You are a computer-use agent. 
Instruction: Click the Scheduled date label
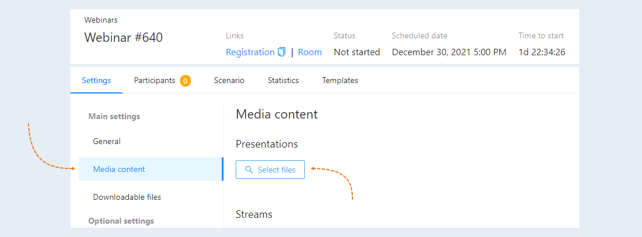tap(420, 35)
